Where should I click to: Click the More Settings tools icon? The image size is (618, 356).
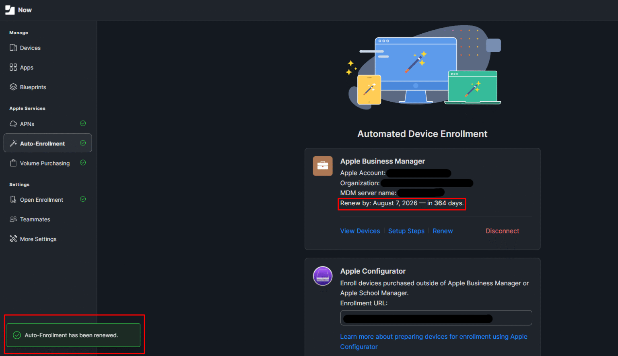13,239
